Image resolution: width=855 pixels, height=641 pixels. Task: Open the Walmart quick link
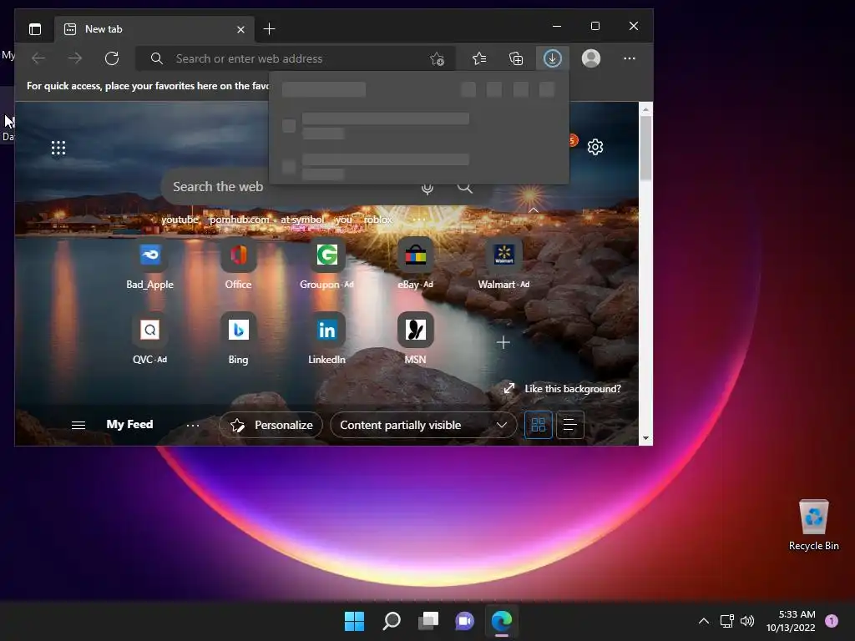[x=503, y=265]
